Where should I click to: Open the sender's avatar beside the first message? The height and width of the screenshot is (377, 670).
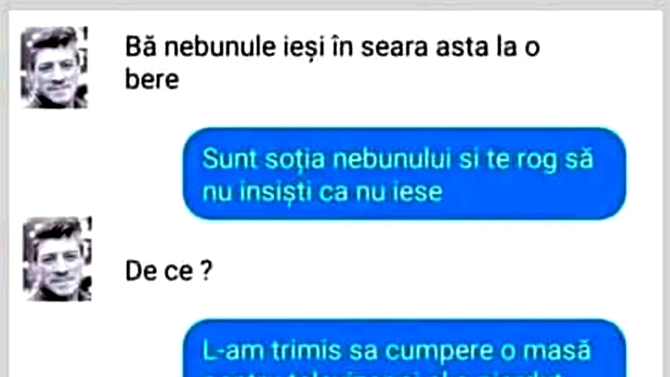coord(54,67)
